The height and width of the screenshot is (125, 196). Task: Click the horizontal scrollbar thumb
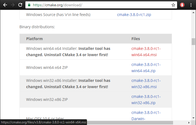[x=130, y=123]
